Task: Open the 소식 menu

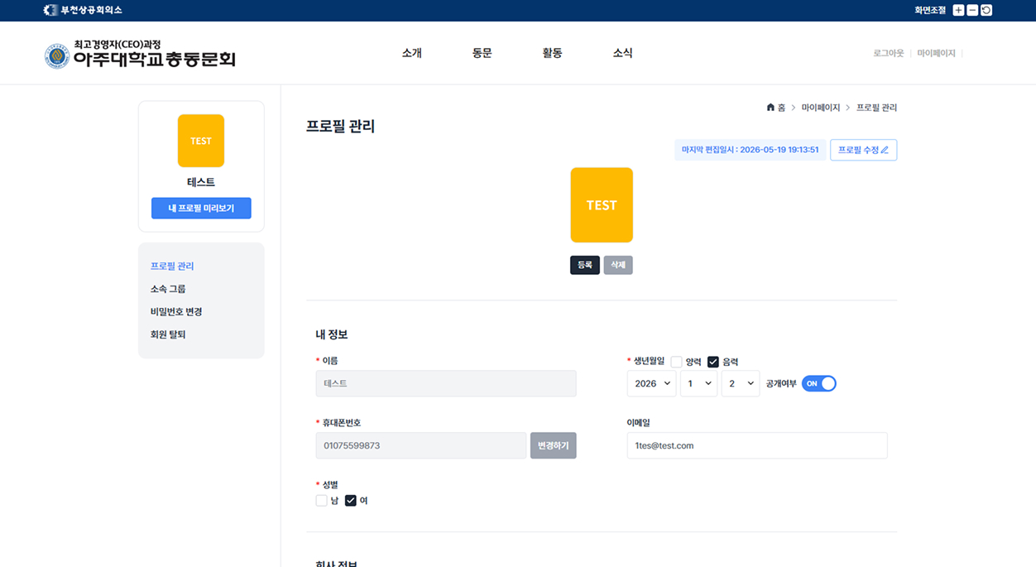Action: pyautogui.click(x=623, y=53)
